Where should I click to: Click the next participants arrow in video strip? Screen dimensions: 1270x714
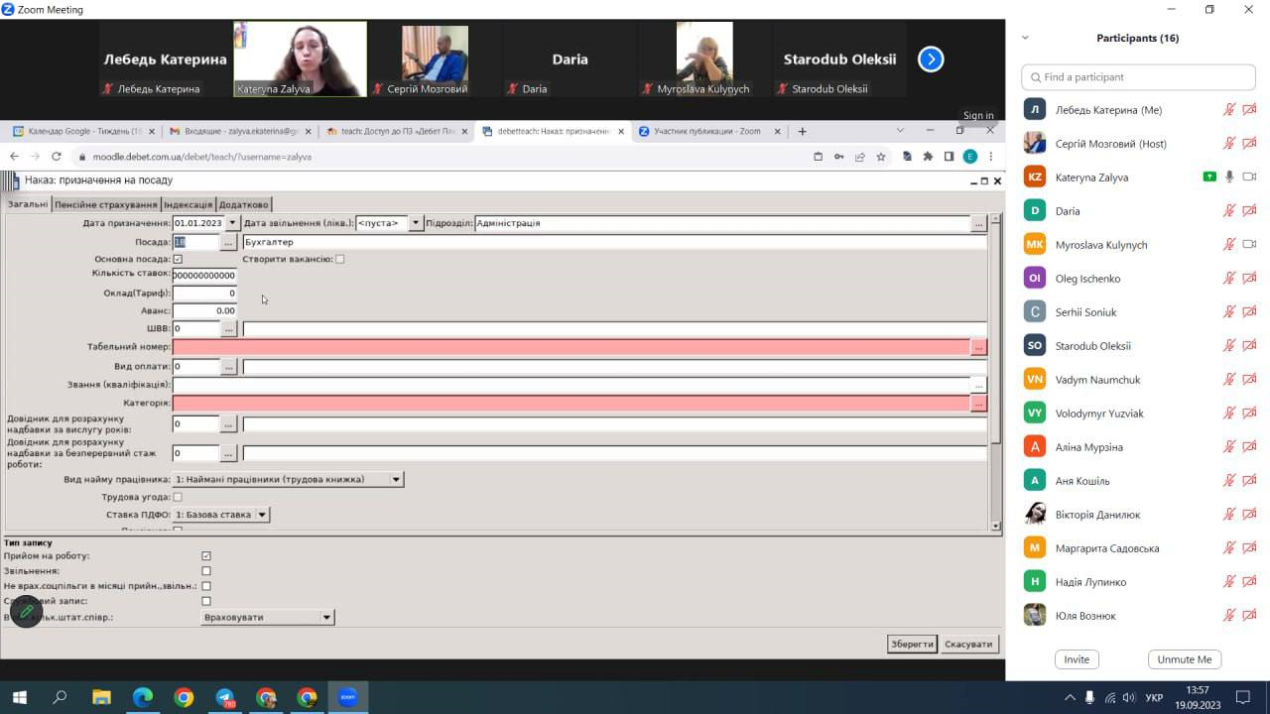[x=930, y=59]
